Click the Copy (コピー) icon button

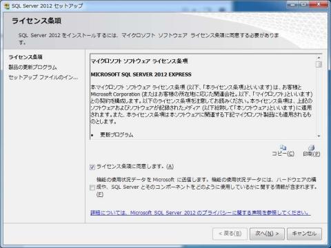click(x=283, y=151)
